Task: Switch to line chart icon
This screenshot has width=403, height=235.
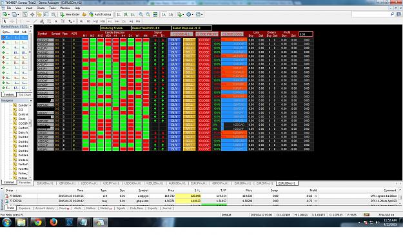Action: pyautogui.click(x=133, y=14)
